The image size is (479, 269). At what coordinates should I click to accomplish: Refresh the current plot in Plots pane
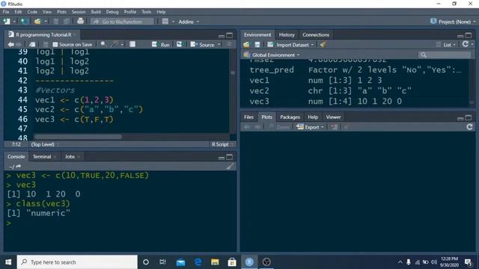point(469,127)
